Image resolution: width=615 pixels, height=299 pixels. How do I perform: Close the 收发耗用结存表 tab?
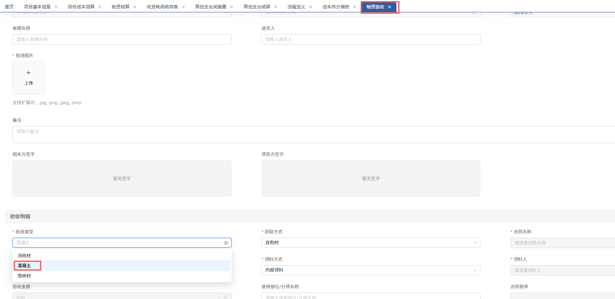point(183,7)
